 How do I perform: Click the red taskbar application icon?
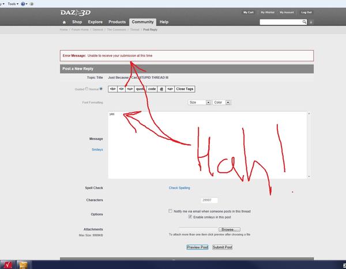pos(7,265)
